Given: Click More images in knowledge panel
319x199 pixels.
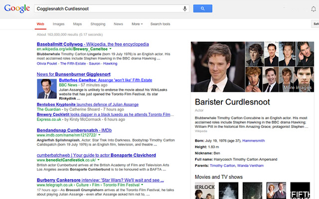Looking at the screenshot, I should 298,88.
